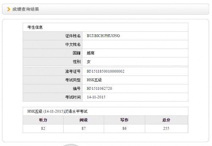The image size is (212, 146).
Task: Select the total score 255
Action: click(166, 128)
